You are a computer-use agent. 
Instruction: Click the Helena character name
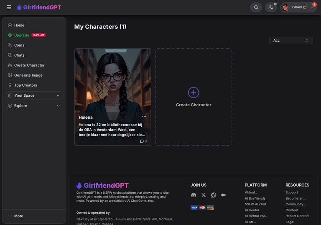point(86,117)
